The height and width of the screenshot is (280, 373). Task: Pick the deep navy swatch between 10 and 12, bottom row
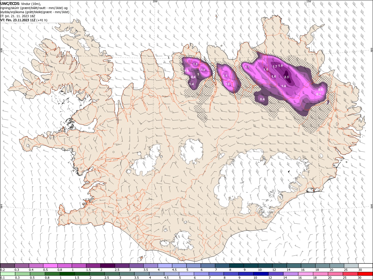pos(261,274)
